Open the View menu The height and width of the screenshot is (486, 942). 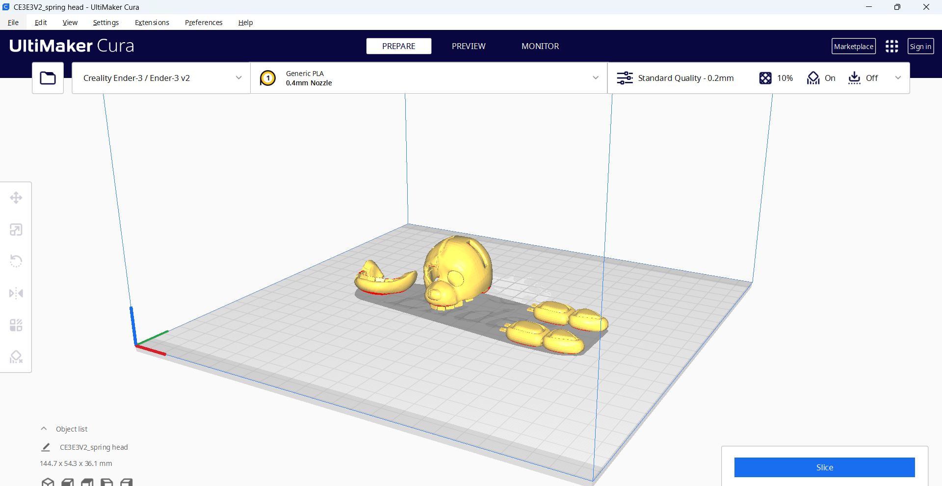[x=70, y=23]
